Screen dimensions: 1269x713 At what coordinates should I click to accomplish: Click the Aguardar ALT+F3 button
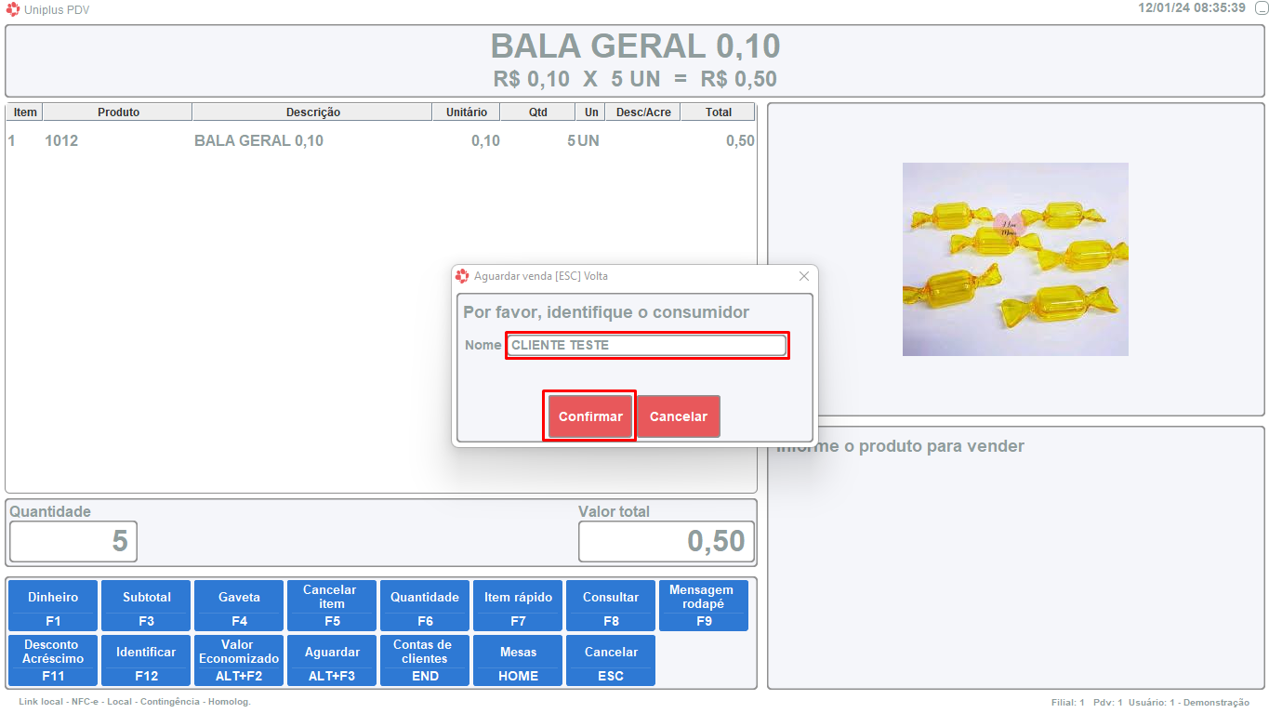click(x=332, y=660)
